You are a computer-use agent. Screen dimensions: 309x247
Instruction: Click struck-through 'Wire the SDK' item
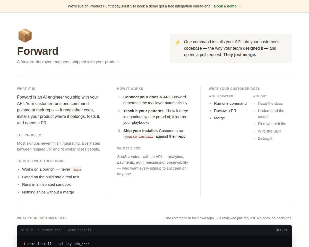click(270, 131)
